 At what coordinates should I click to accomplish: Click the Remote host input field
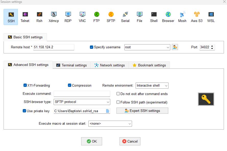pyautogui.click(x=54, y=47)
